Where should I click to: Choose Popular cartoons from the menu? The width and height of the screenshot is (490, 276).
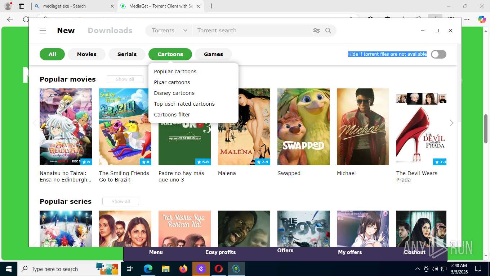pyautogui.click(x=175, y=72)
